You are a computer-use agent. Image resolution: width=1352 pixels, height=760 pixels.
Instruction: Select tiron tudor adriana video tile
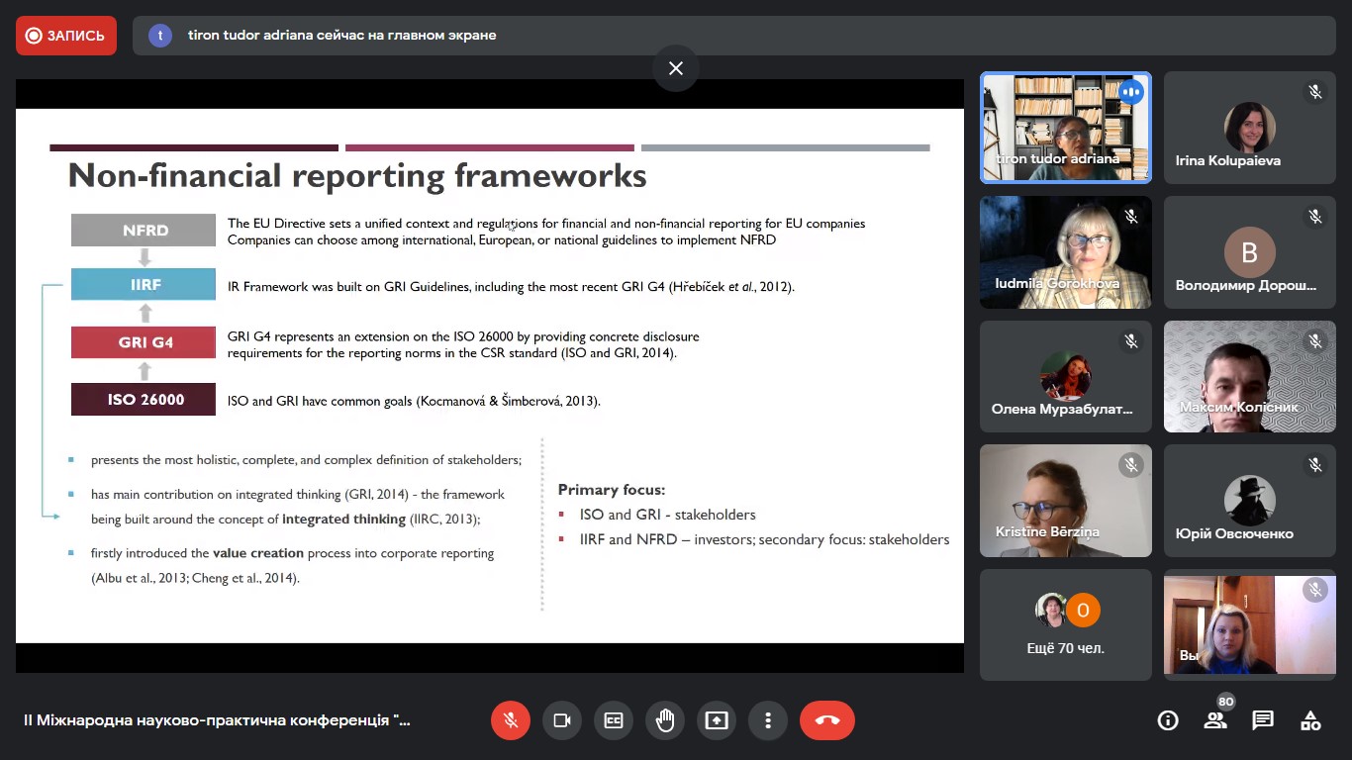1066,128
